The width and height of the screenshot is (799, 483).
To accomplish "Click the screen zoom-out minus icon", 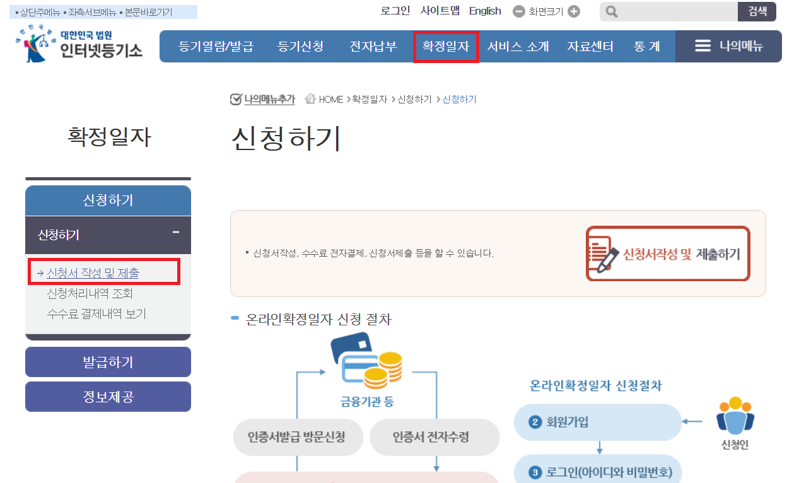I will coord(519,11).
